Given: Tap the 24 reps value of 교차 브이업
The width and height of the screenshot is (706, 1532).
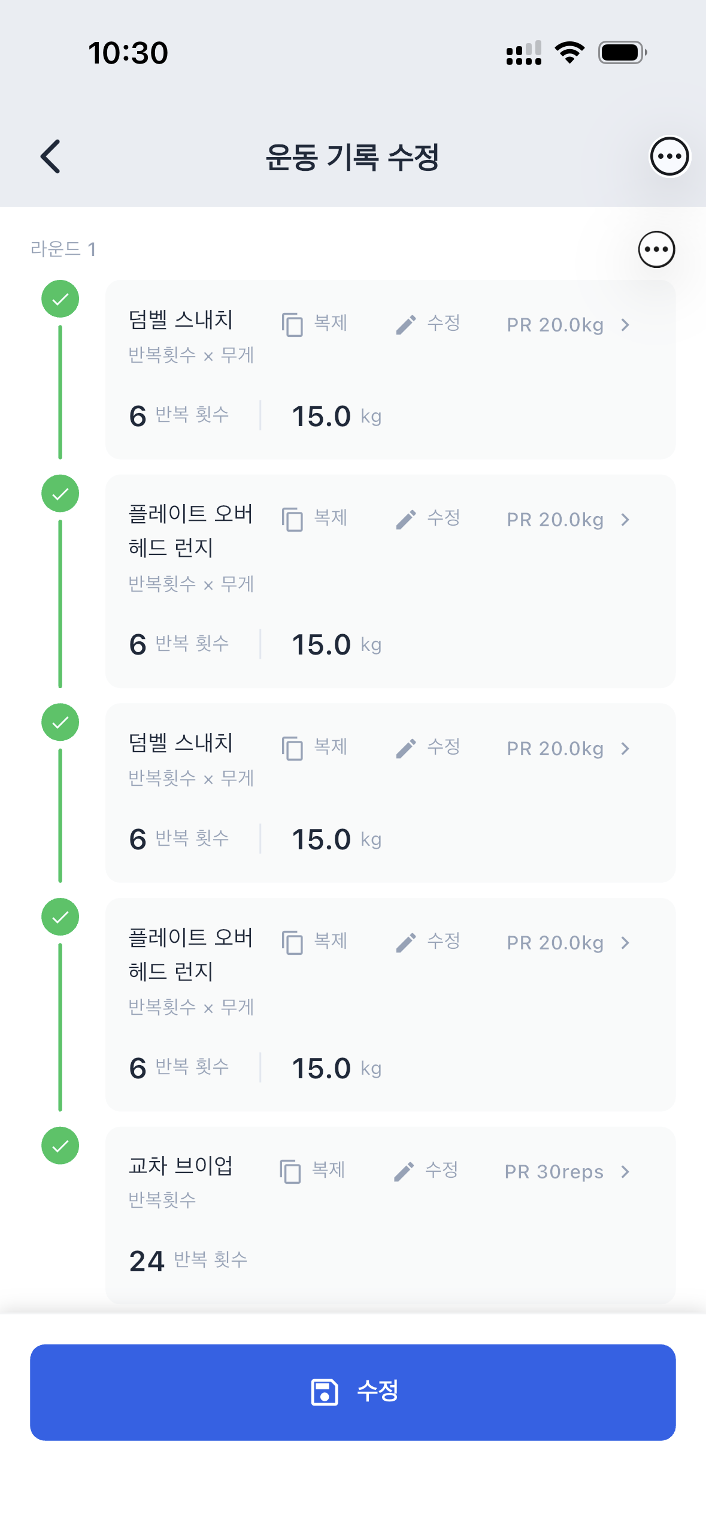Looking at the screenshot, I should click(147, 1261).
